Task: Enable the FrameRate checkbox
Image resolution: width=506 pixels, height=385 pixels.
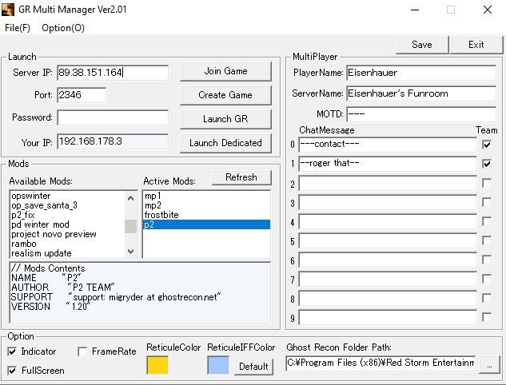Action: tap(83, 351)
